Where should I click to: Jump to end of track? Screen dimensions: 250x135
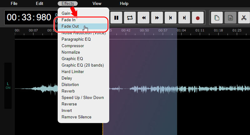pyautogui.click(x=184, y=18)
